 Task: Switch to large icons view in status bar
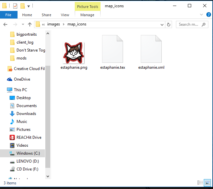pyautogui.click(x=207, y=183)
